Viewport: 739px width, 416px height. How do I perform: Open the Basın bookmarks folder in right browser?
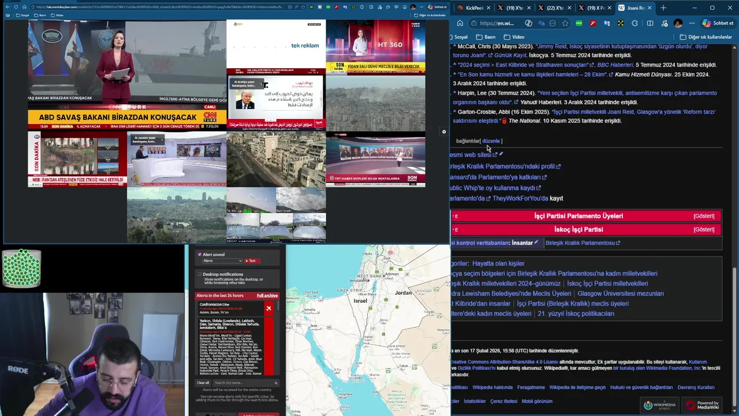pos(486,37)
